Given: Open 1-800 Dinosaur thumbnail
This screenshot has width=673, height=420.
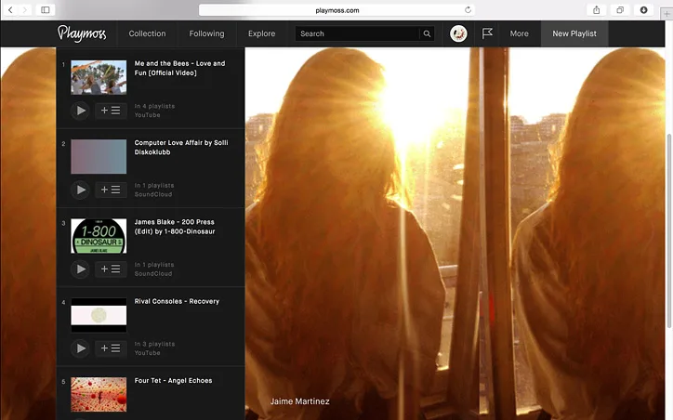Looking at the screenshot, I should pos(99,236).
